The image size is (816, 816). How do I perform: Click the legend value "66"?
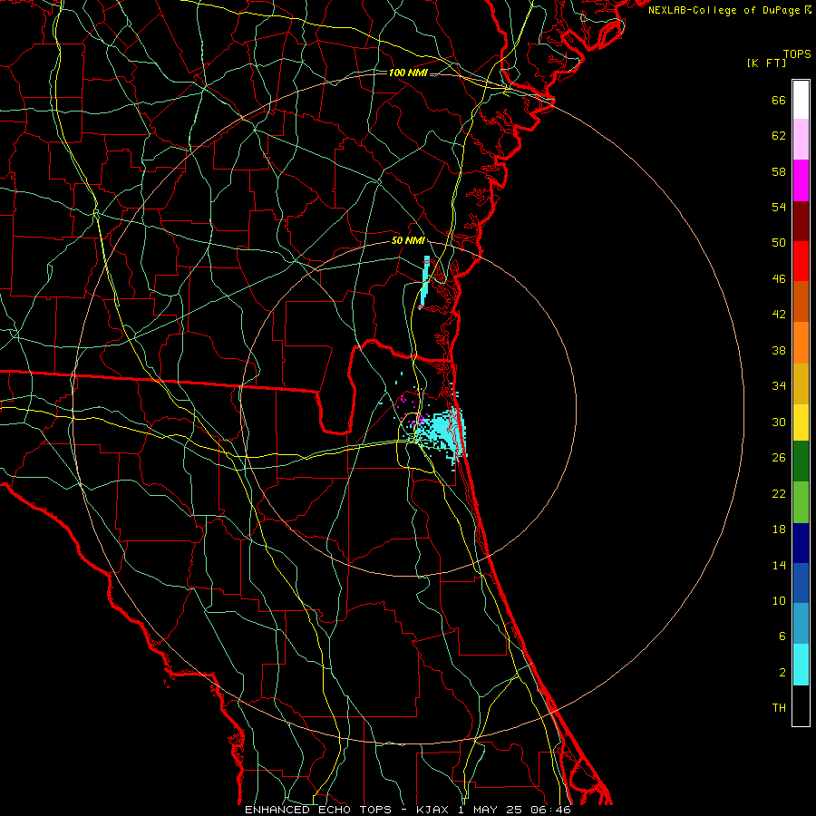click(x=779, y=101)
